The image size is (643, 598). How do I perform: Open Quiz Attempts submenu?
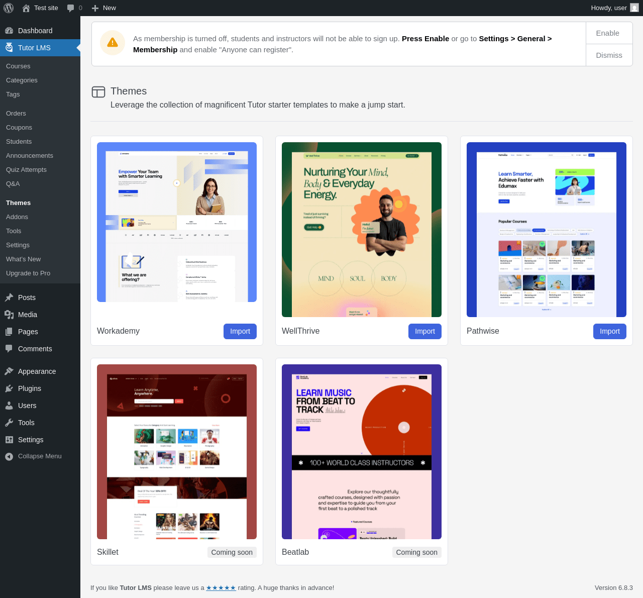(x=26, y=170)
